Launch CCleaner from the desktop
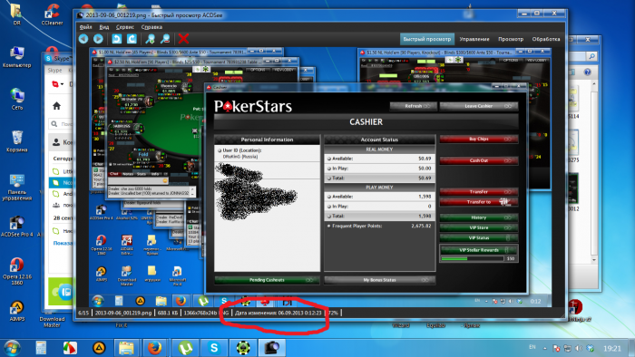The image size is (635, 357). (x=52, y=14)
